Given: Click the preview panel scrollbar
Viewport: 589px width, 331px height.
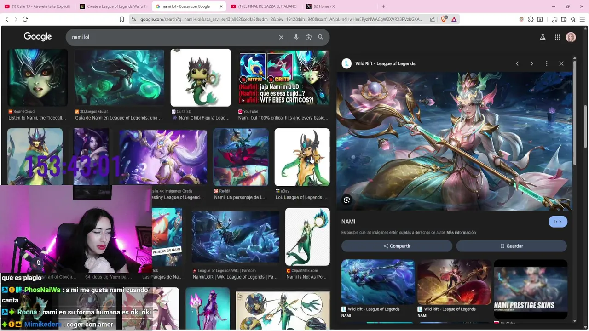Looking at the screenshot, I should coord(575,113).
